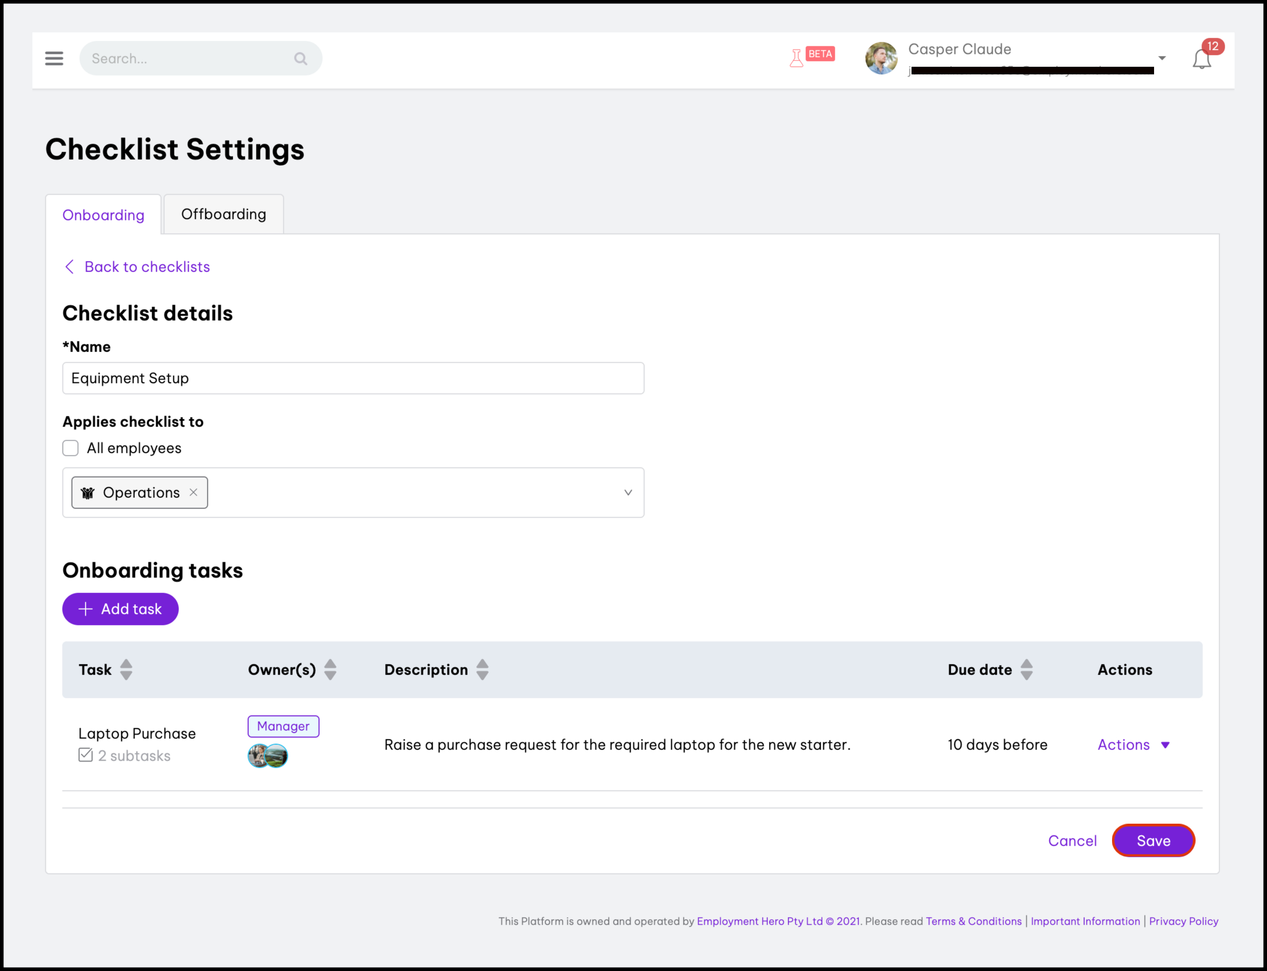
Task: Save the checklist settings
Action: 1153,840
